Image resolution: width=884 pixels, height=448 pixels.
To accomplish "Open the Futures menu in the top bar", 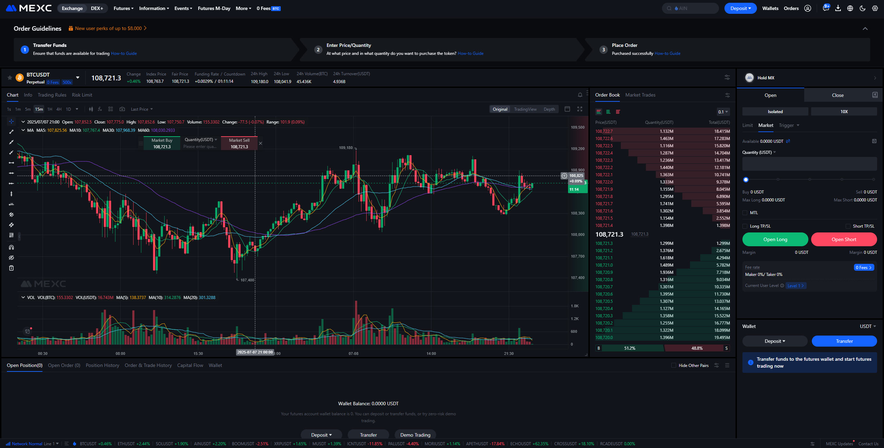I will 123,8.
